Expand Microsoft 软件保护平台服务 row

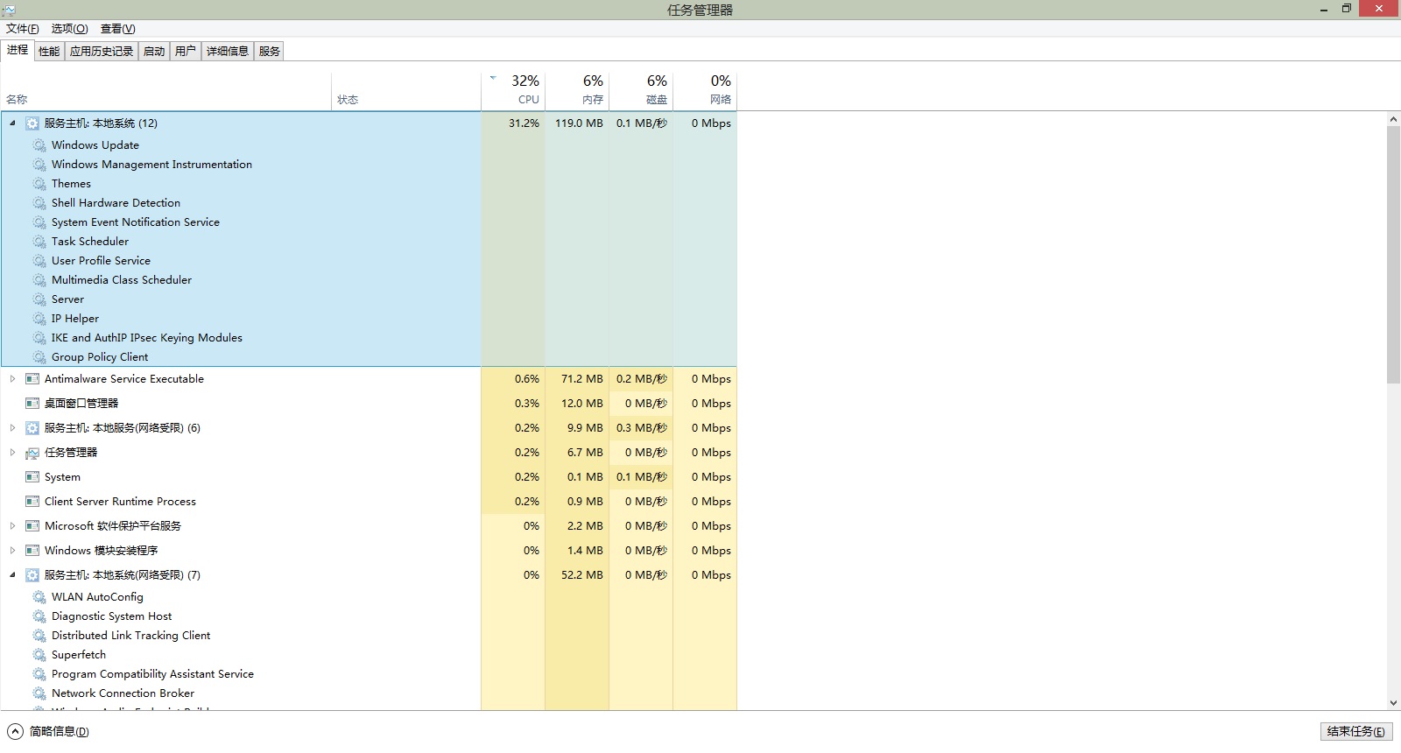pyautogui.click(x=12, y=526)
